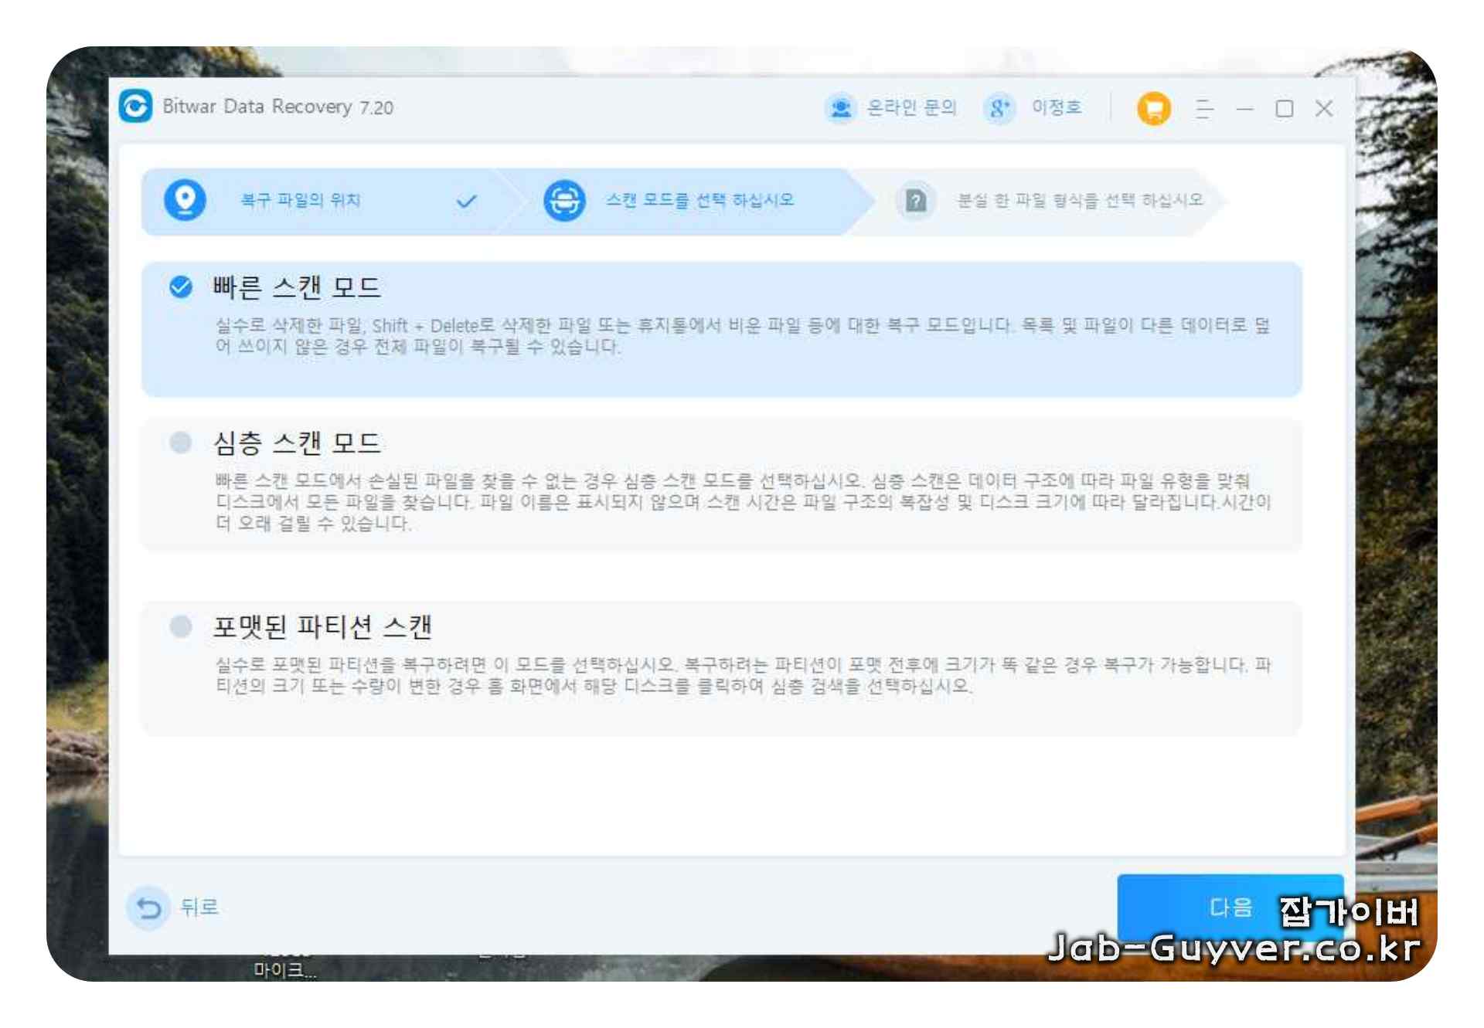Click the back arrow circle icon

click(x=148, y=908)
